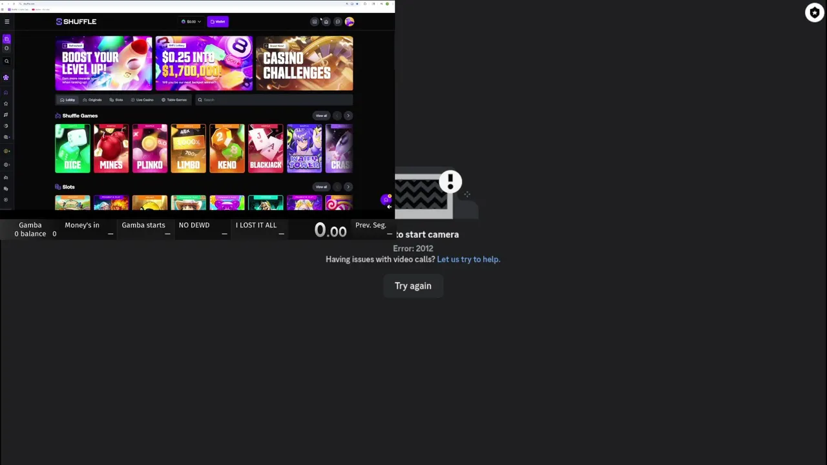Open favorites star icon in sidebar

(6, 103)
